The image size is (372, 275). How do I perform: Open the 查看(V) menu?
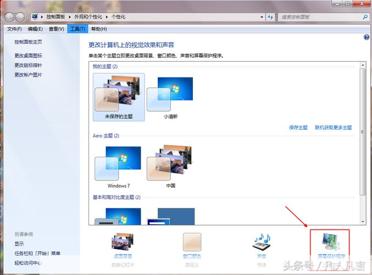click(x=56, y=29)
